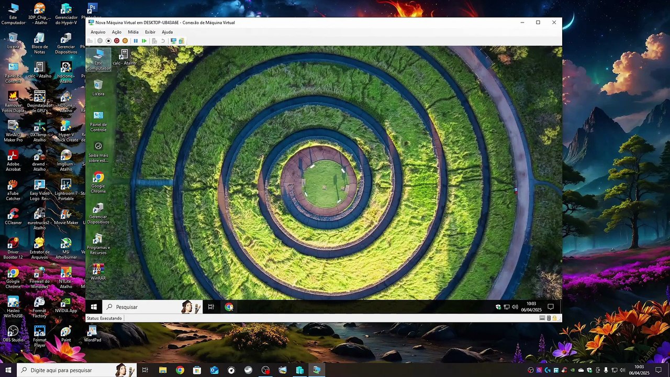Screen dimensions: 670x377
Task: Open the Exibir menu
Action: click(150, 32)
